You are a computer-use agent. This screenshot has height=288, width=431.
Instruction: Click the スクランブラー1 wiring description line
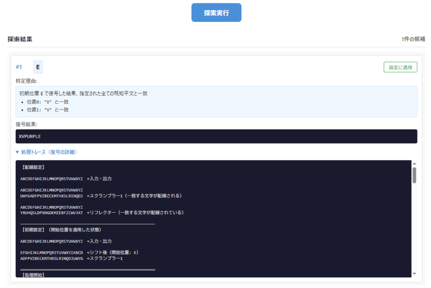tap(101, 196)
